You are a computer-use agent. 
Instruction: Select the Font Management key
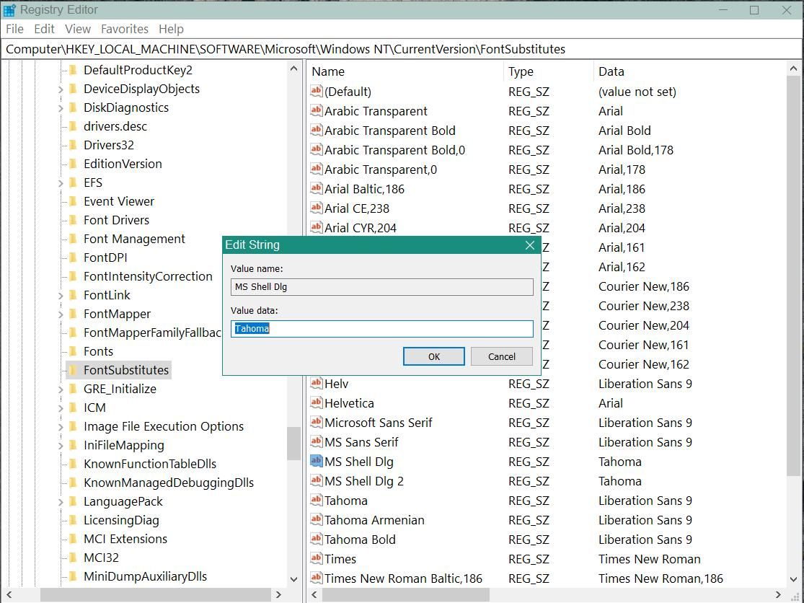(x=134, y=239)
